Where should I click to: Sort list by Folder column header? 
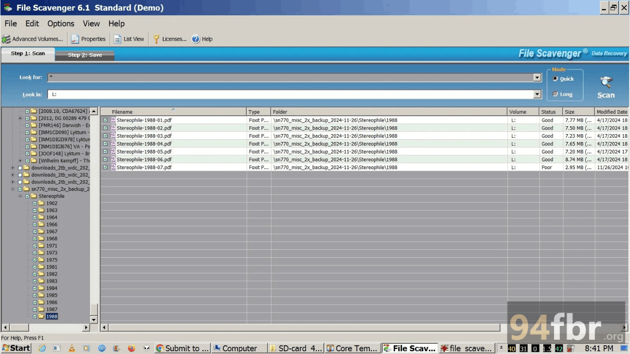pyautogui.click(x=389, y=112)
